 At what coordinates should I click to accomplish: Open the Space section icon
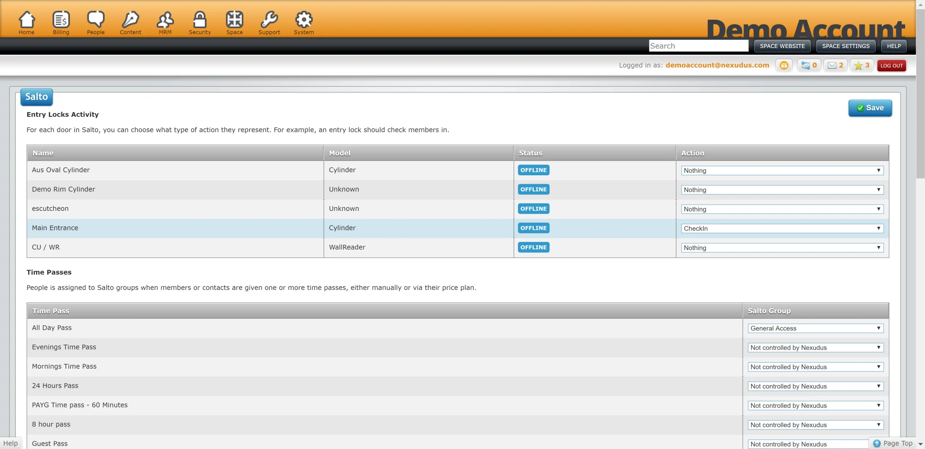[235, 19]
